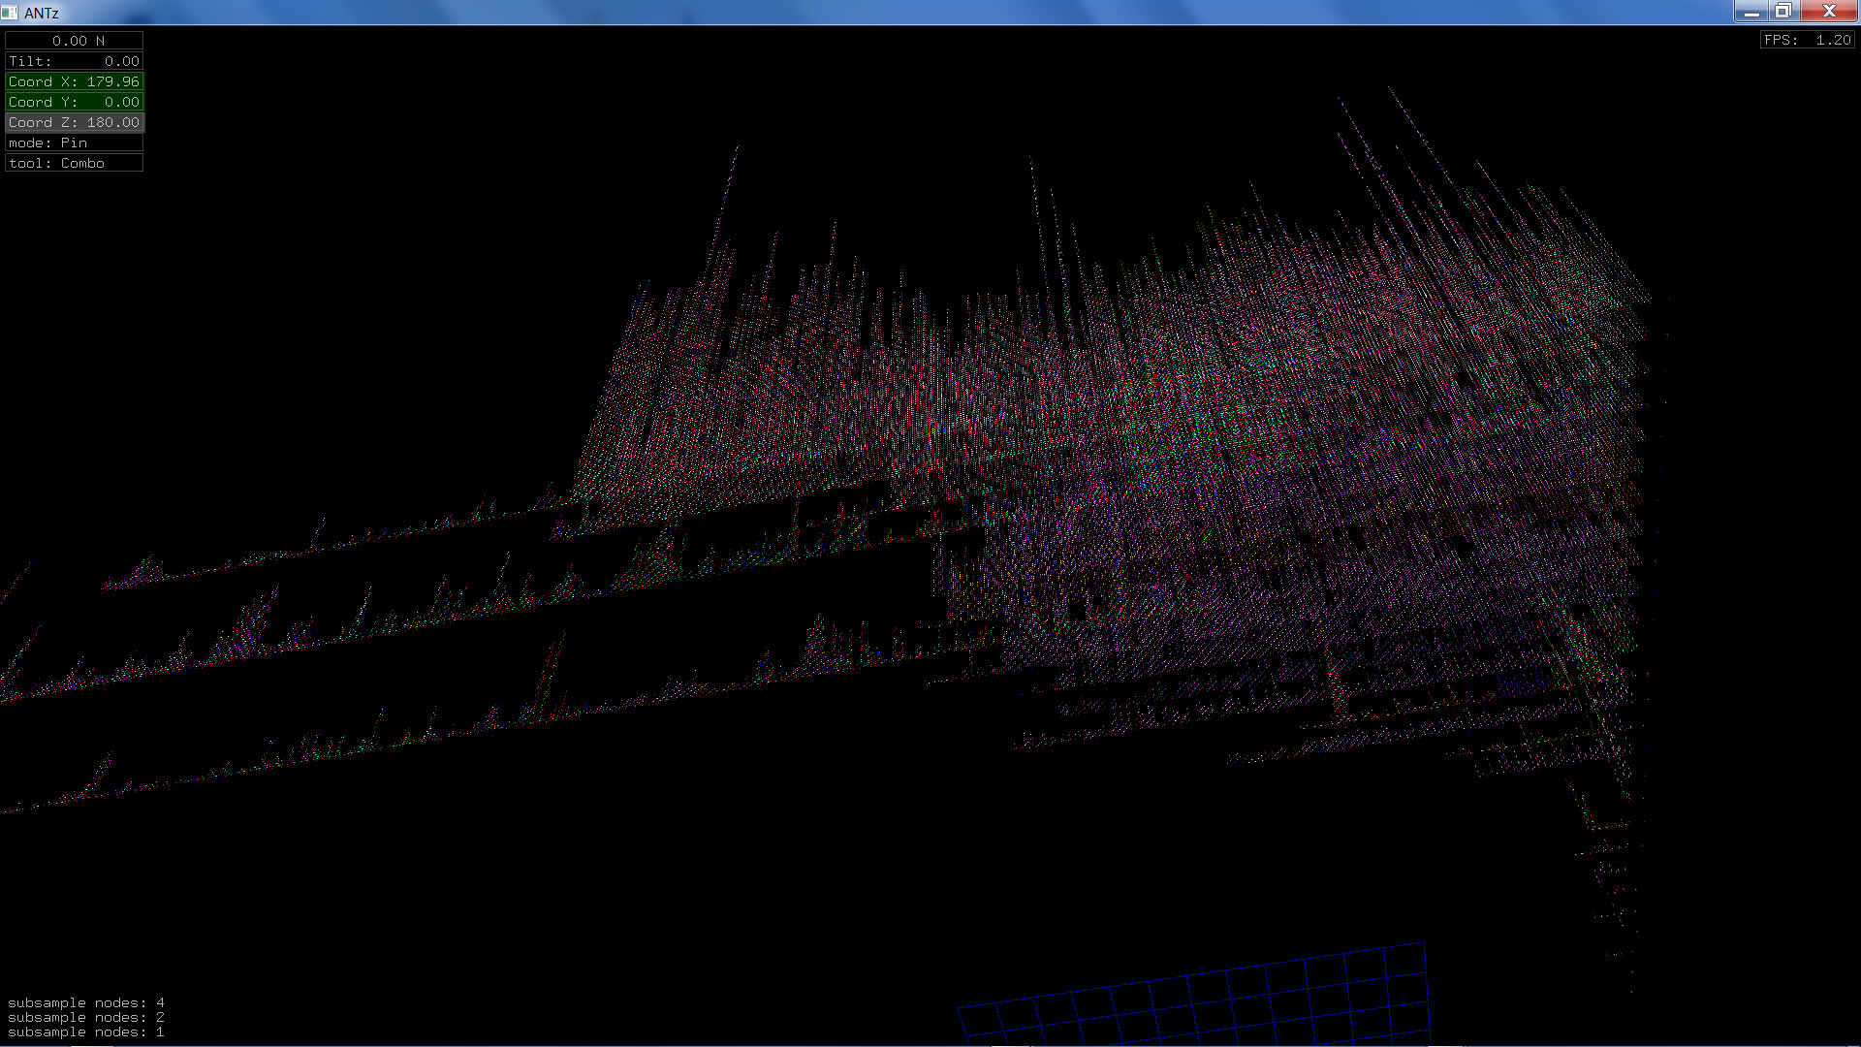The image size is (1861, 1047).
Task: Select the Tilt value field
Action: pos(75,61)
